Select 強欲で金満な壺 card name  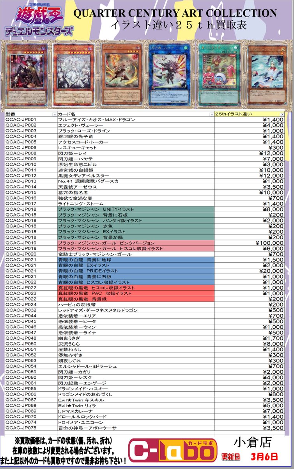coord(76,199)
